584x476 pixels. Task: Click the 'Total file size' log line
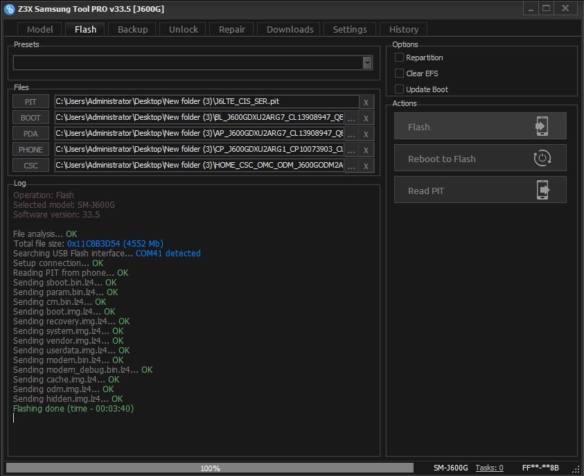[88, 244]
